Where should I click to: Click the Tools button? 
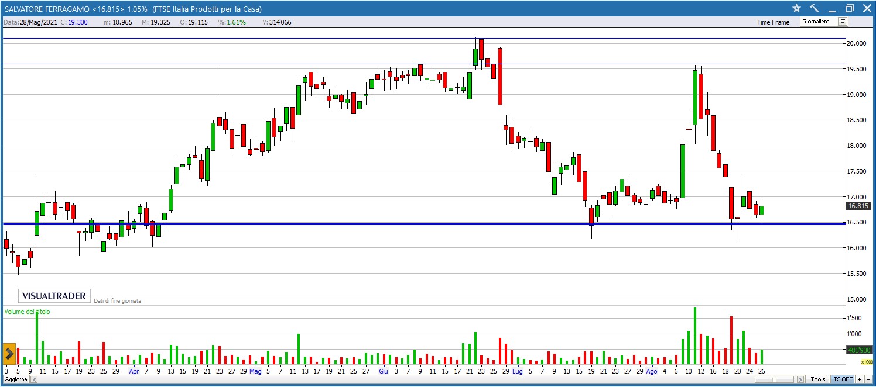click(x=818, y=379)
